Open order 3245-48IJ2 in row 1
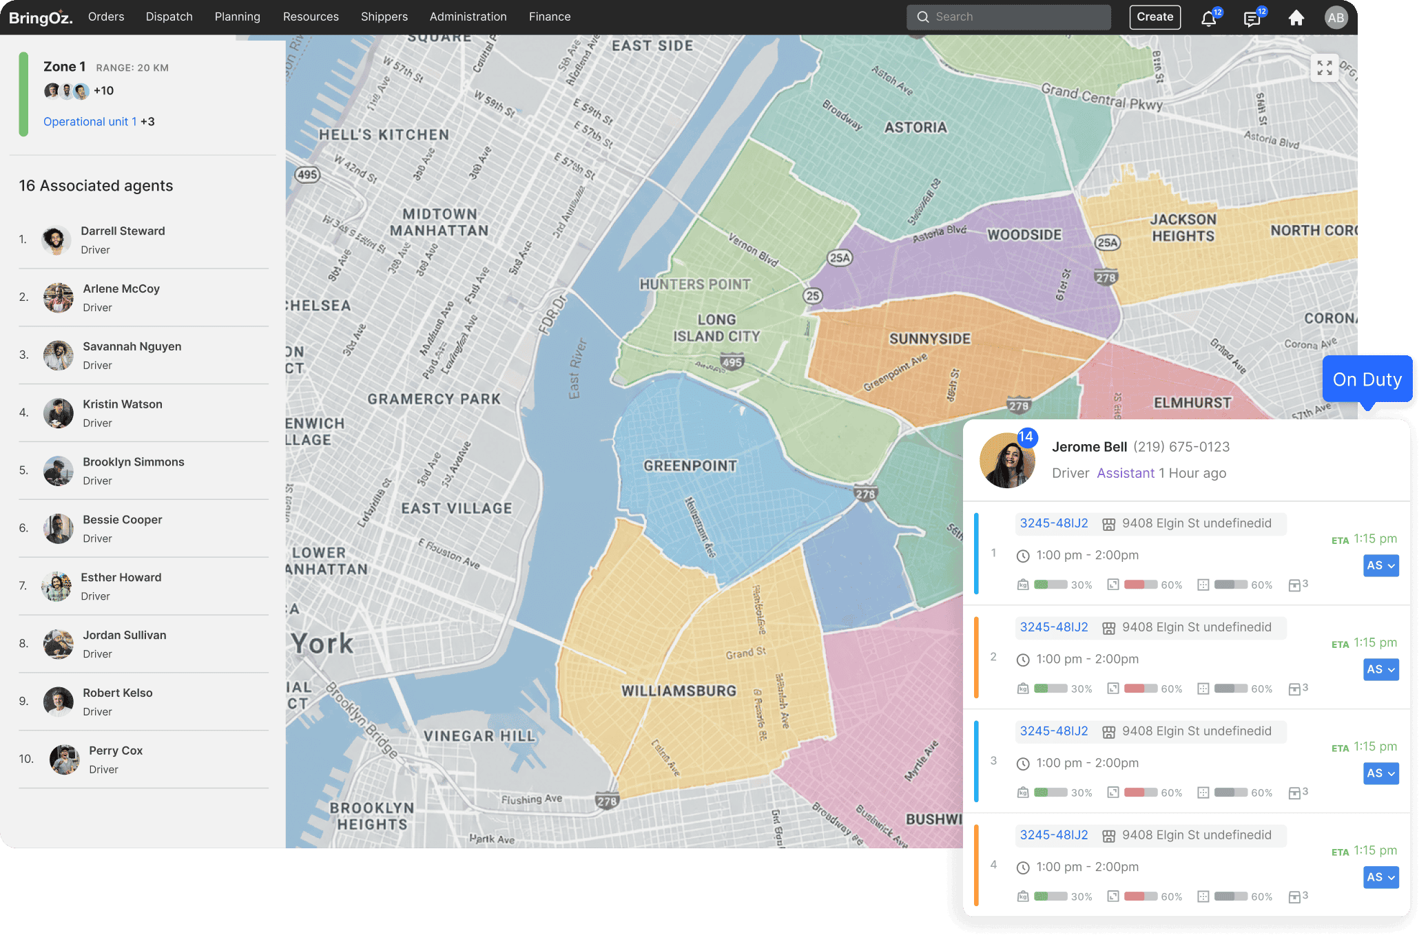The width and height of the screenshot is (1428, 944). coord(1054,523)
